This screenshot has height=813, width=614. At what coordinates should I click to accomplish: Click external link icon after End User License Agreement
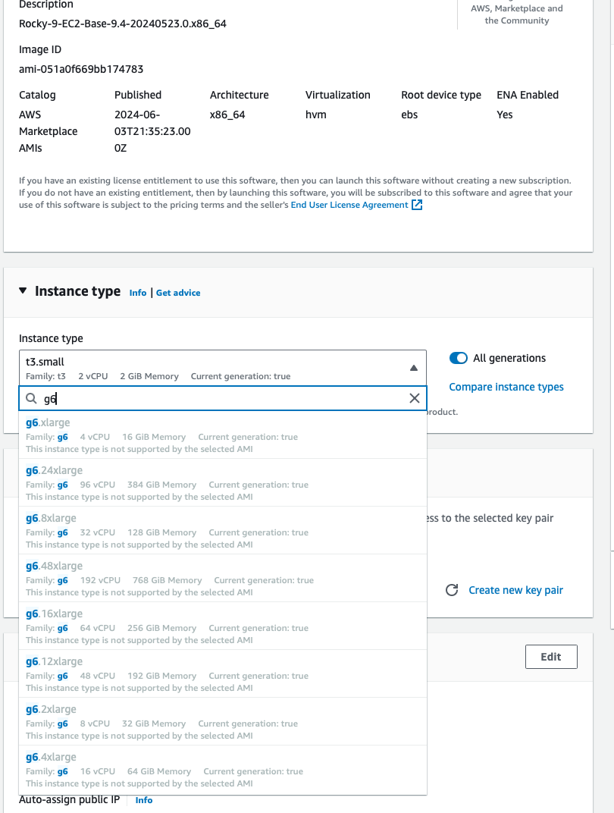(417, 205)
